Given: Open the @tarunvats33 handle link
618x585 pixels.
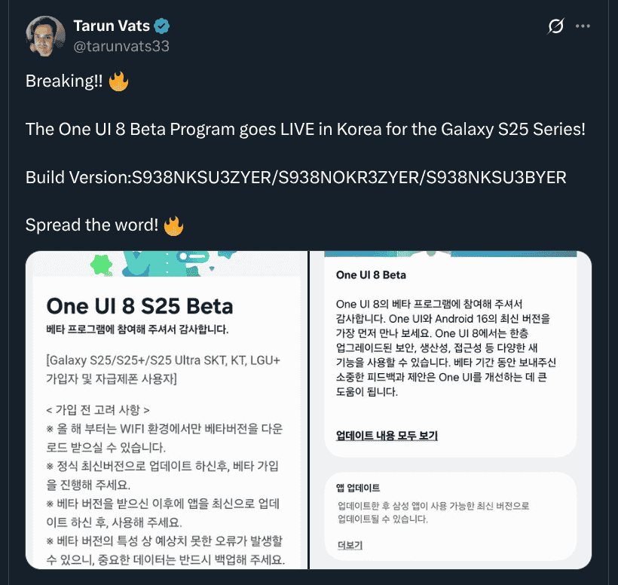Looking at the screenshot, I should (x=121, y=46).
